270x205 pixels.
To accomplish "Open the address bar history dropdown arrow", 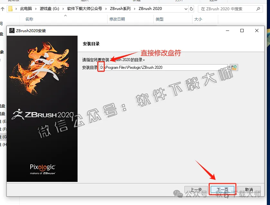I will click(x=186, y=9).
